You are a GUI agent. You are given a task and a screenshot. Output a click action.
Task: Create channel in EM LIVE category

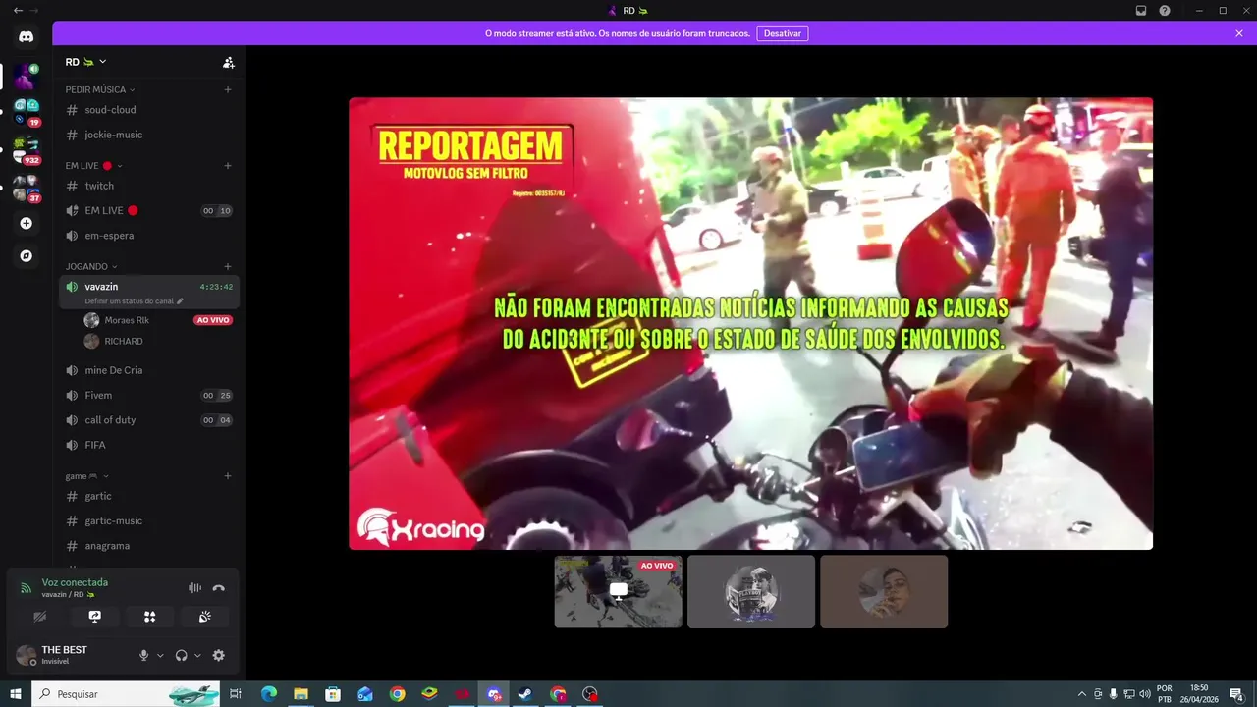coord(228,165)
